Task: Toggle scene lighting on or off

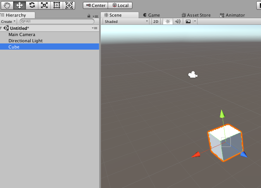Action: point(168,21)
